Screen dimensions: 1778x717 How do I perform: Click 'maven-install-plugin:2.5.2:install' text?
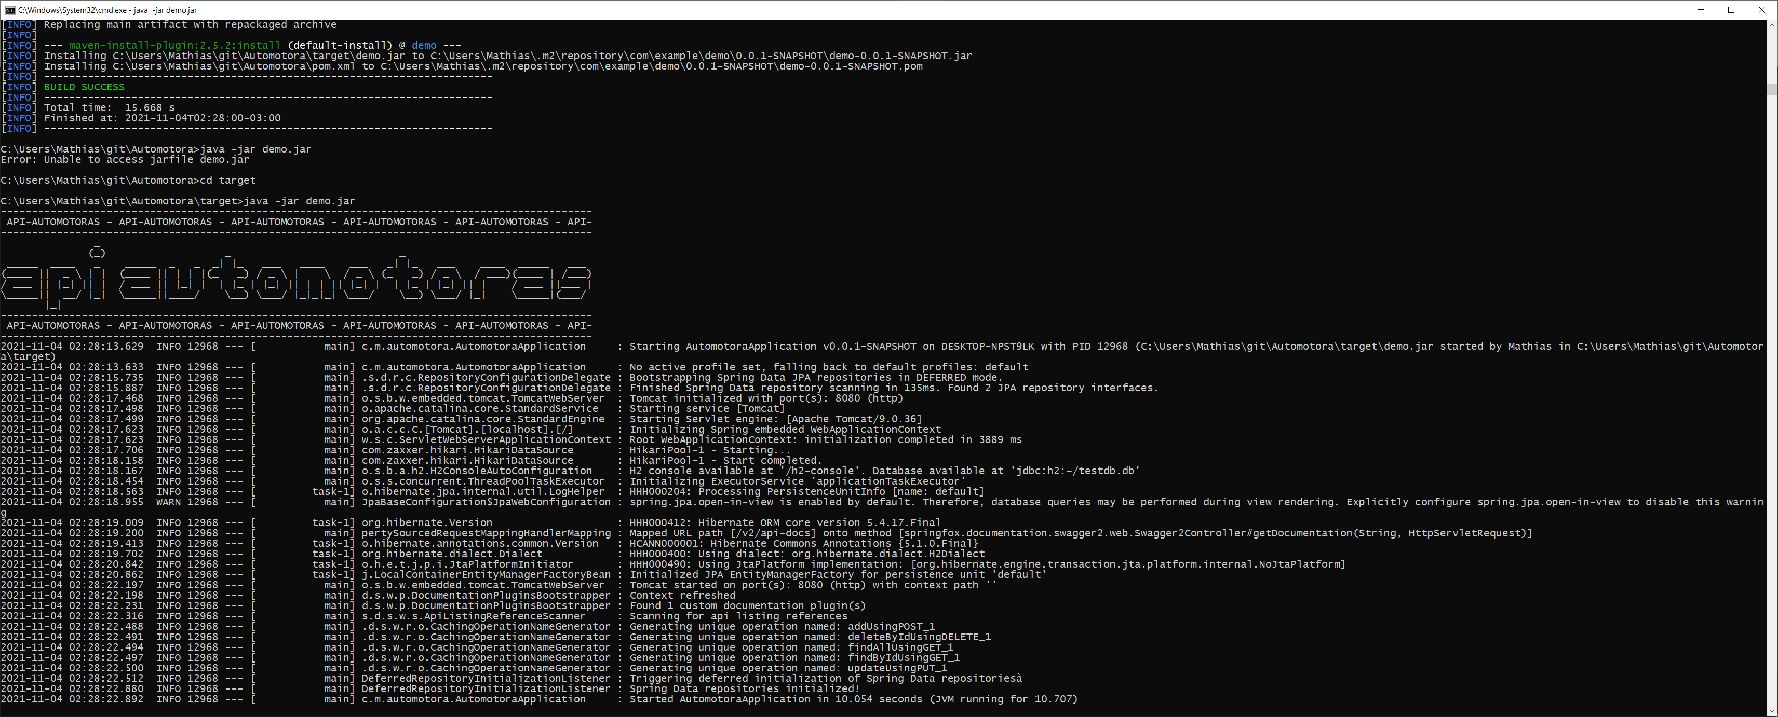click(174, 46)
